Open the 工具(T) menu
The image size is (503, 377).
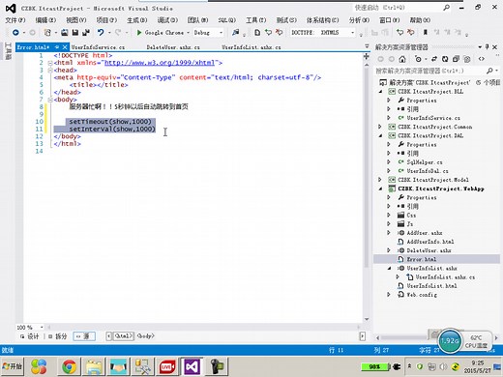pyautogui.click(x=255, y=20)
